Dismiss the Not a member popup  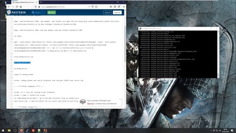120,99
